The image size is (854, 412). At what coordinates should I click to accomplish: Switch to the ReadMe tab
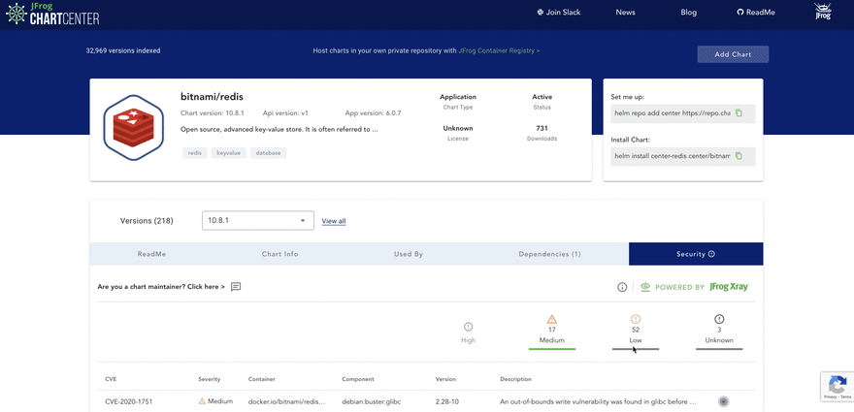coord(152,254)
